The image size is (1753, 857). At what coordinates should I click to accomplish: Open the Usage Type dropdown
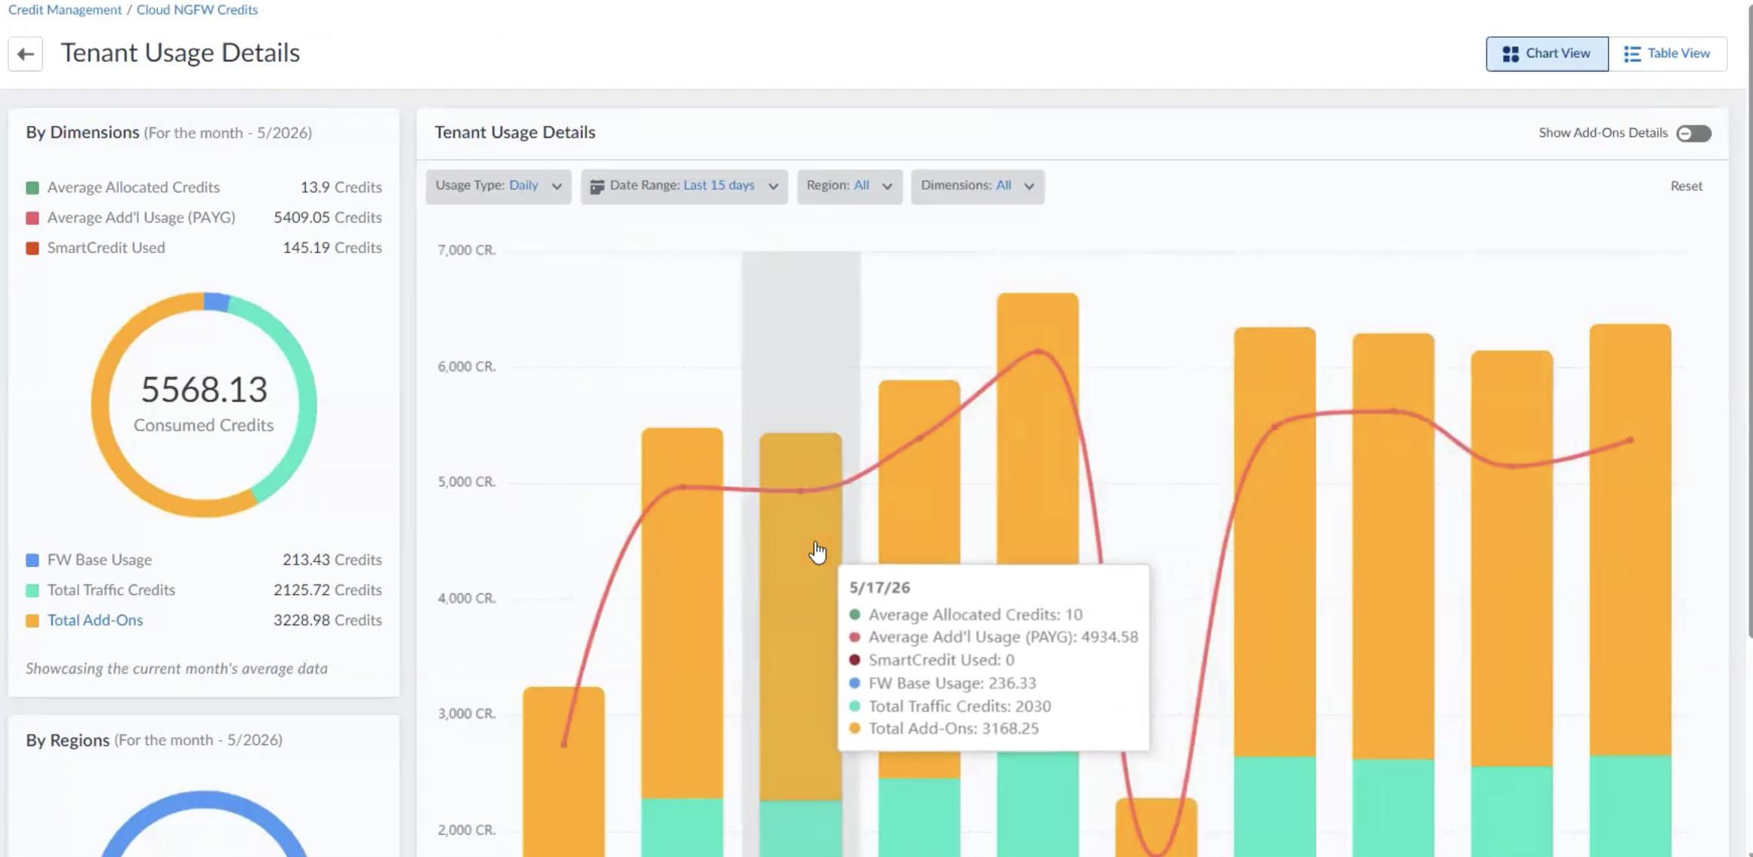coord(498,186)
